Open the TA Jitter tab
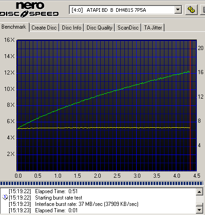 click(153, 28)
